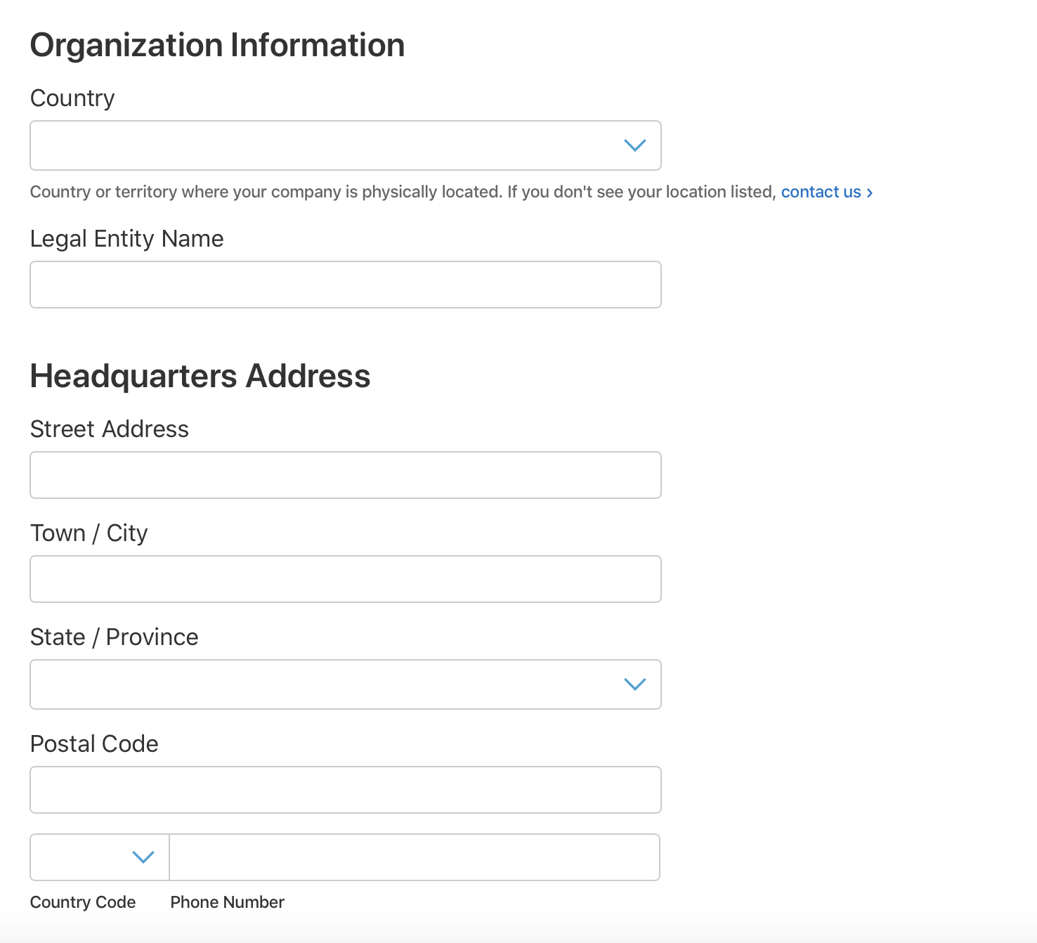1037x943 pixels.
Task: Click the Postal Code input box
Action: point(346,790)
